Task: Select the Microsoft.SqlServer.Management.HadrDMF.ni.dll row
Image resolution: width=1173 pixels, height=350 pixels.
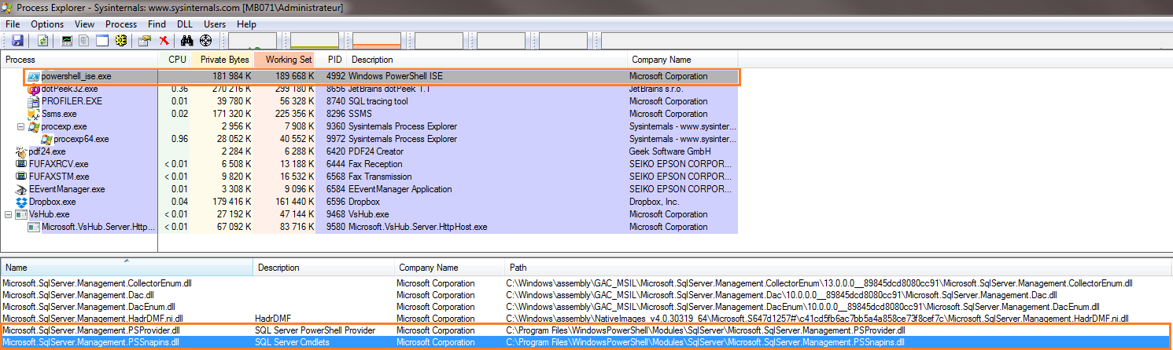Action: click(586, 319)
